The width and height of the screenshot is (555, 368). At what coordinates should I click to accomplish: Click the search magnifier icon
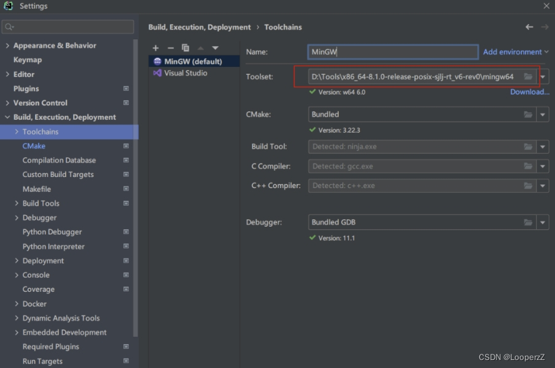(9, 27)
